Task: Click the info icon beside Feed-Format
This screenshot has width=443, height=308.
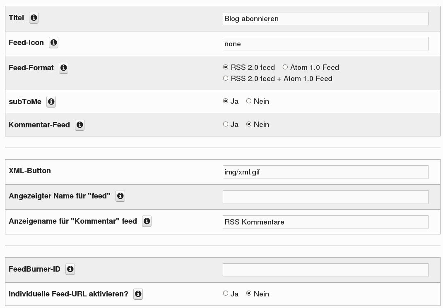Action: pos(63,68)
